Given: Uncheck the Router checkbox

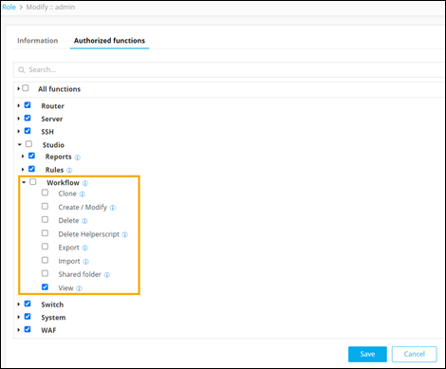Looking at the screenshot, I should coord(28,105).
